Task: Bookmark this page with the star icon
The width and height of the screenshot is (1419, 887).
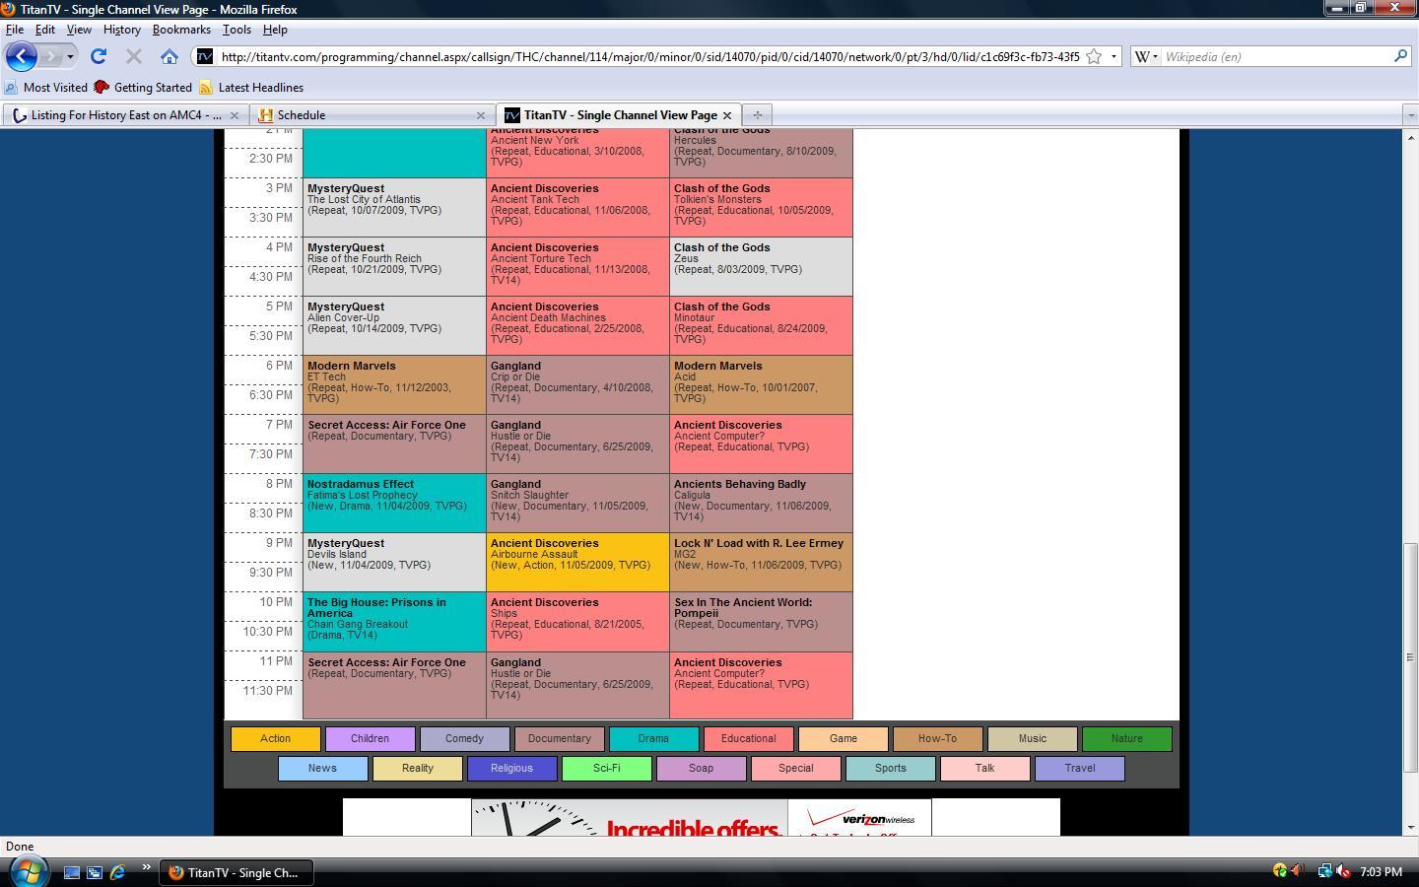Action: pyautogui.click(x=1094, y=56)
